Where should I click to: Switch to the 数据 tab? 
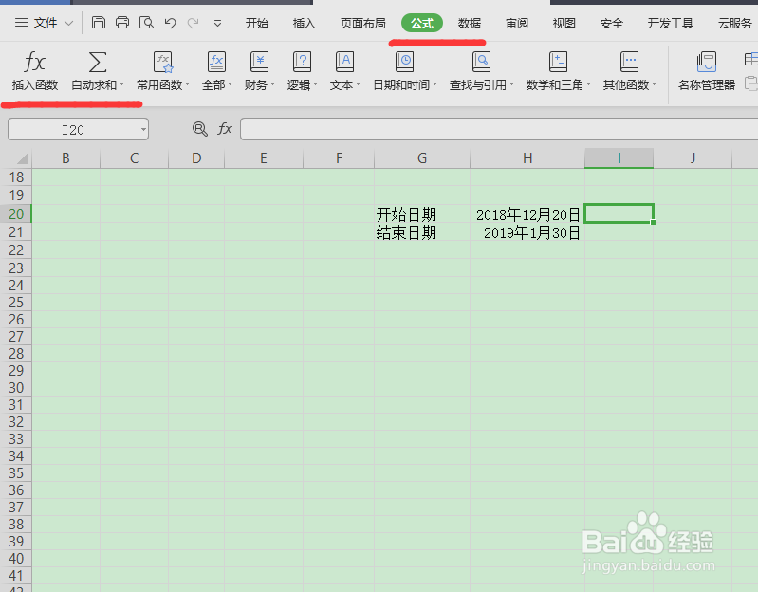pos(470,23)
